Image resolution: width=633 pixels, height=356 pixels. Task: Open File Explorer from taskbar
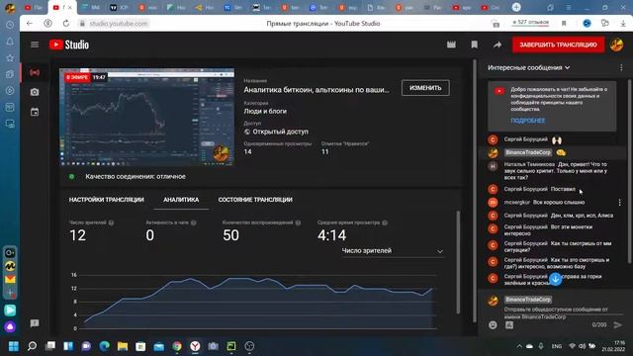click(123, 346)
